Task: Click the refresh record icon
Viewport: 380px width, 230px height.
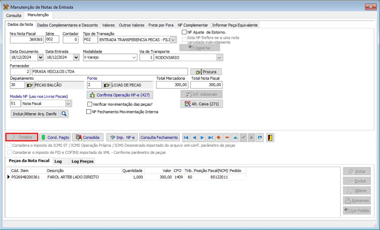Action: (x=260, y=138)
